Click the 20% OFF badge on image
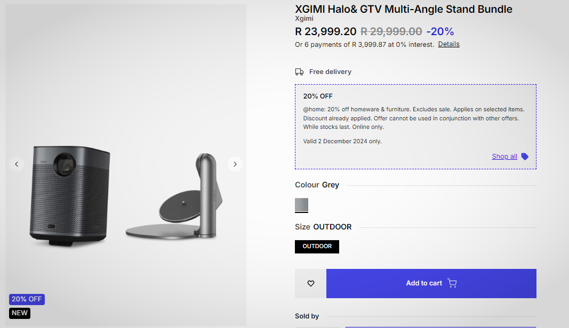The height and width of the screenshot is (328, 569). pyautogui.click(x=27, y=299)
